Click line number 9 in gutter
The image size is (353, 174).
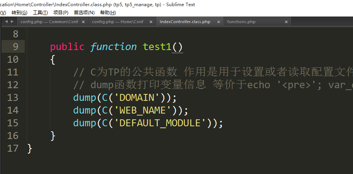coord(15,47)
